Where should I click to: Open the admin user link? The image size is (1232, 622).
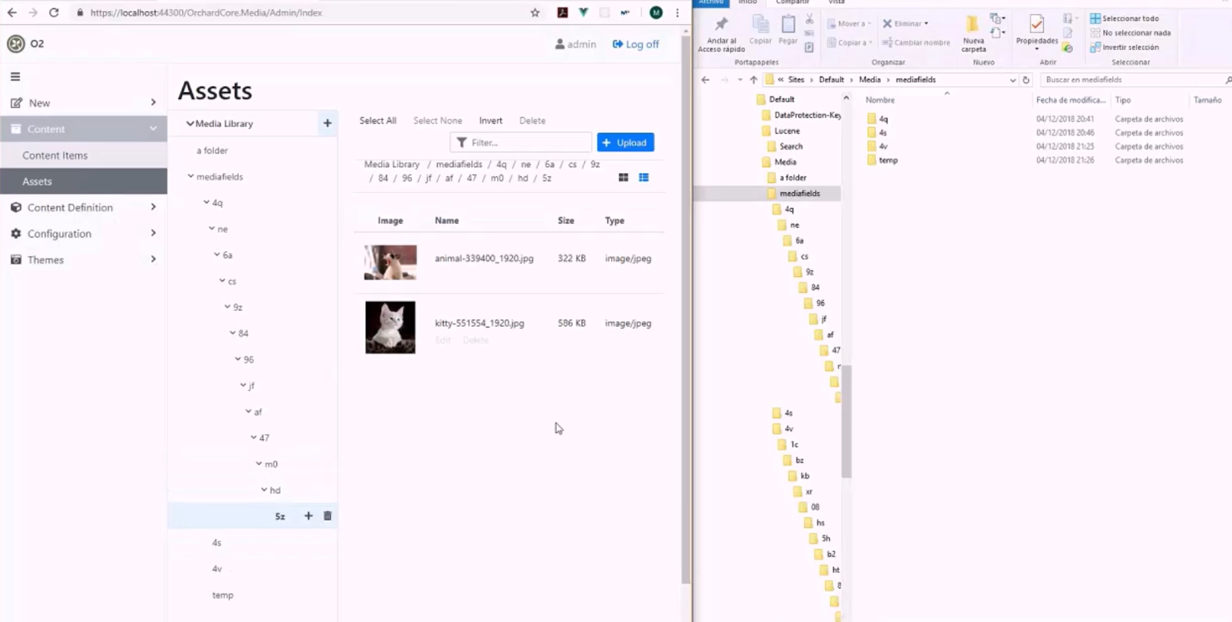click(575, 44)
